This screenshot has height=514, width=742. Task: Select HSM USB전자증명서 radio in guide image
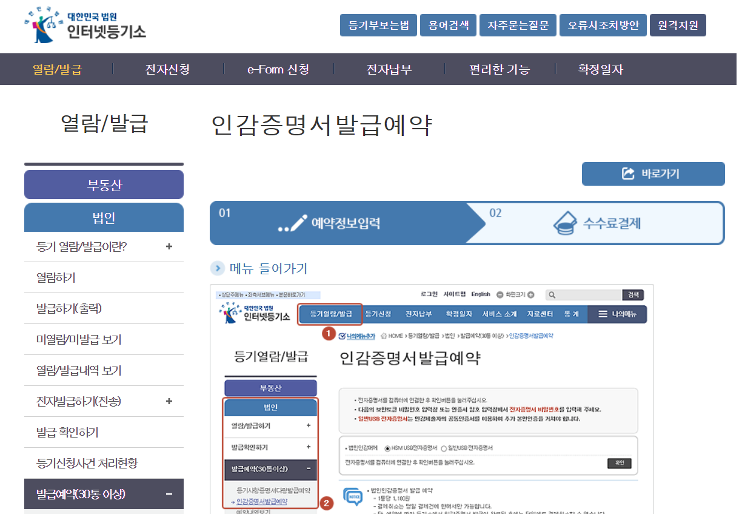point(388,448)
